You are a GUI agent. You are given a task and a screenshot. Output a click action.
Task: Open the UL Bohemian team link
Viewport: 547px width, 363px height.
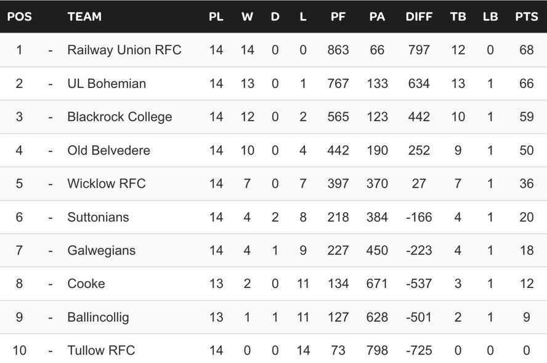pyautogui.click(x=107, y=83)
